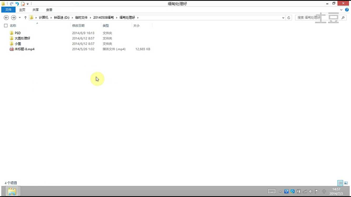Screen dimensions: 351x197
Task: Click the forward navigation arrow
Action: point(13,18)
